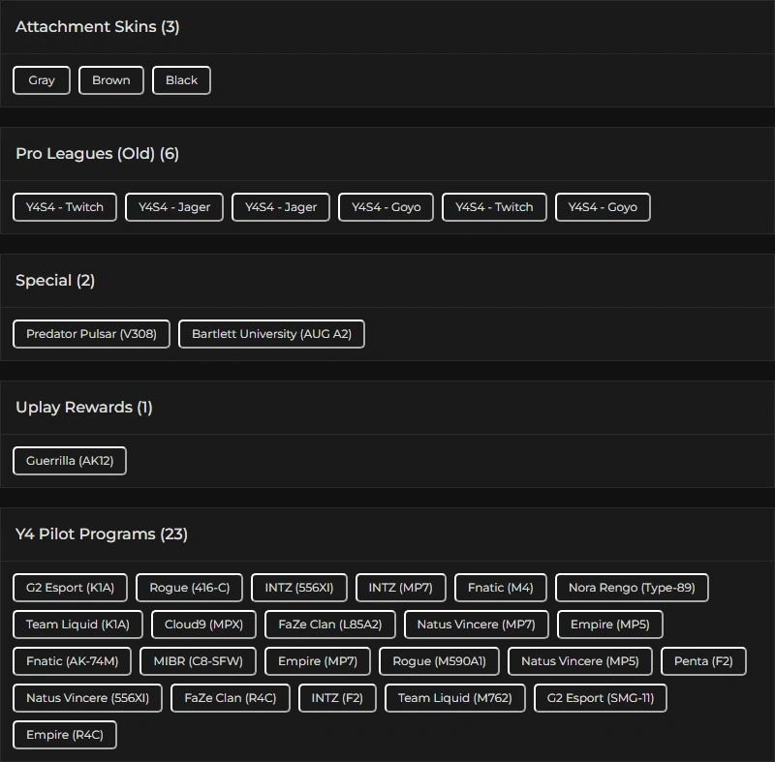Select Rogue (416-C) skin
The image size is (775, 762).
coord(189,588)
